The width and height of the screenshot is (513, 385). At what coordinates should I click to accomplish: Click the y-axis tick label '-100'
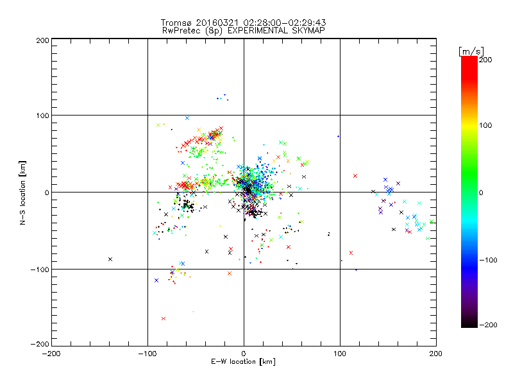tap(40, 269)
